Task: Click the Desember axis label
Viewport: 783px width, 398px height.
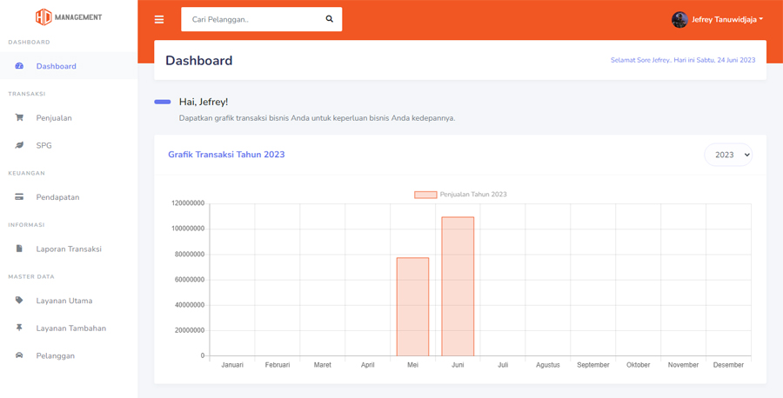Action: (x=728, y=365)
